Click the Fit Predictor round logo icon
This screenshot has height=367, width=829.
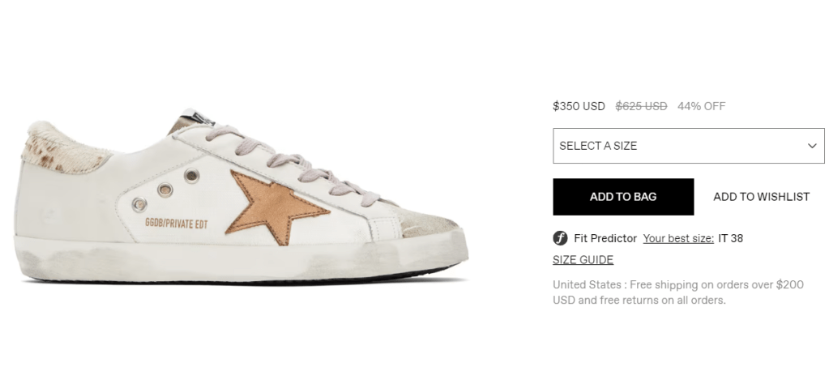[560, 238]
